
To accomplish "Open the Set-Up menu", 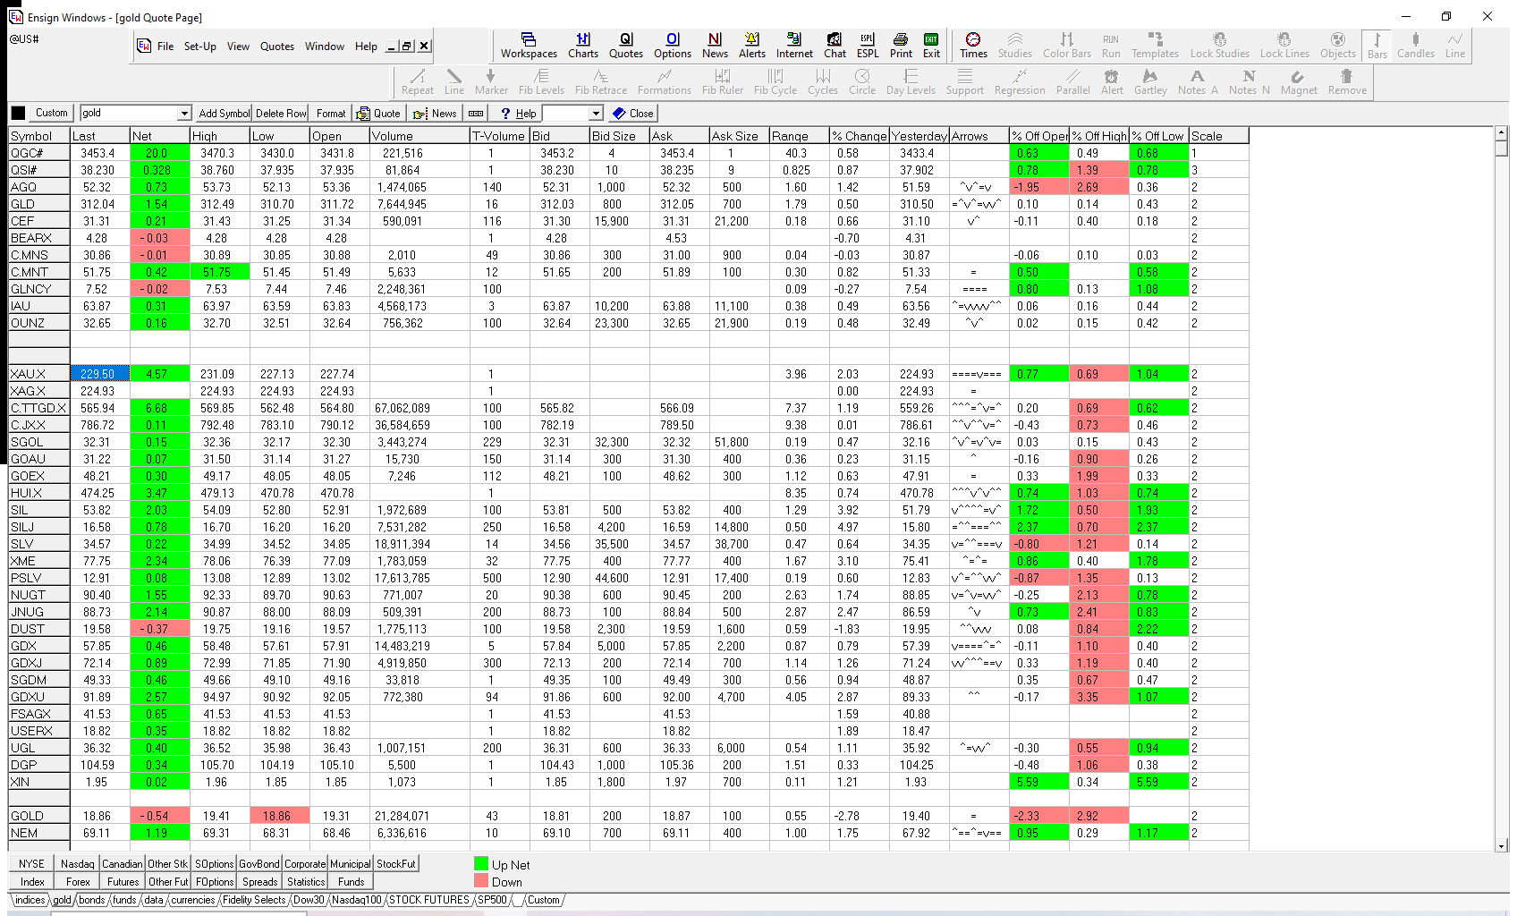I will [x=200, y=47].
